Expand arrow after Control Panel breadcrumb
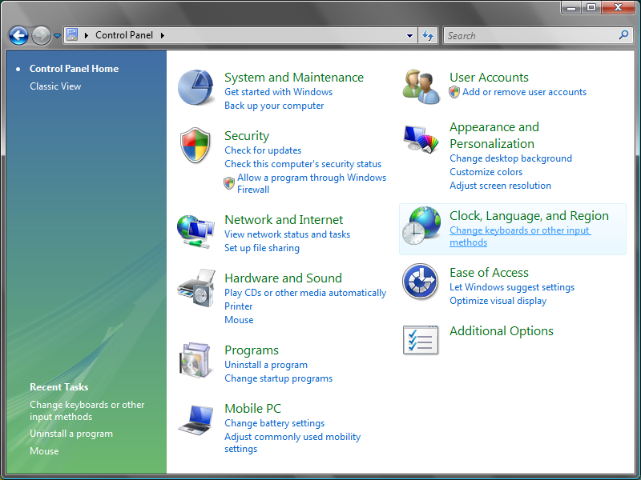 click(x=163, y=35)
